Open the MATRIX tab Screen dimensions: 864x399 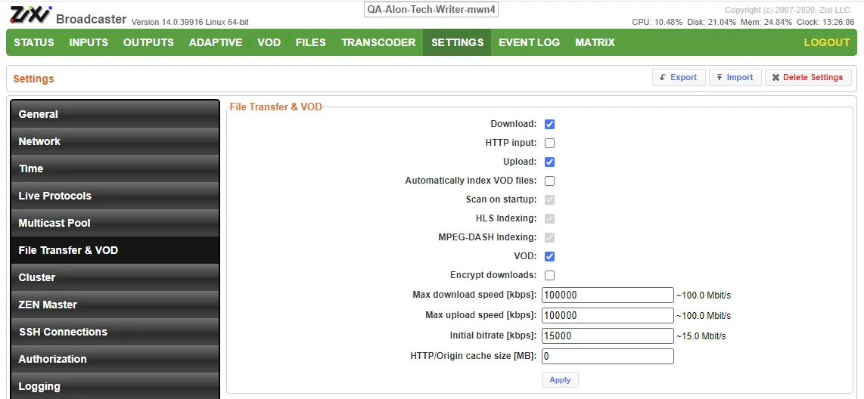click(595, 42)
